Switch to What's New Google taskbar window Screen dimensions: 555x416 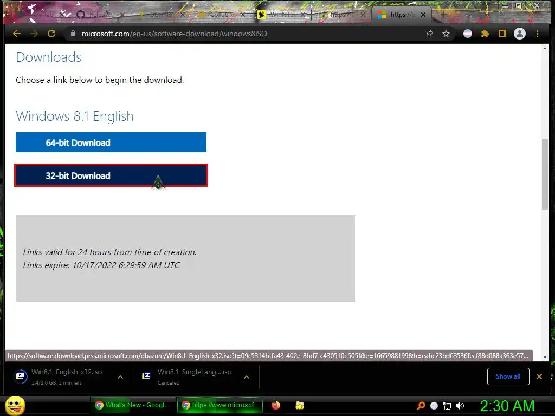(133, 405)
